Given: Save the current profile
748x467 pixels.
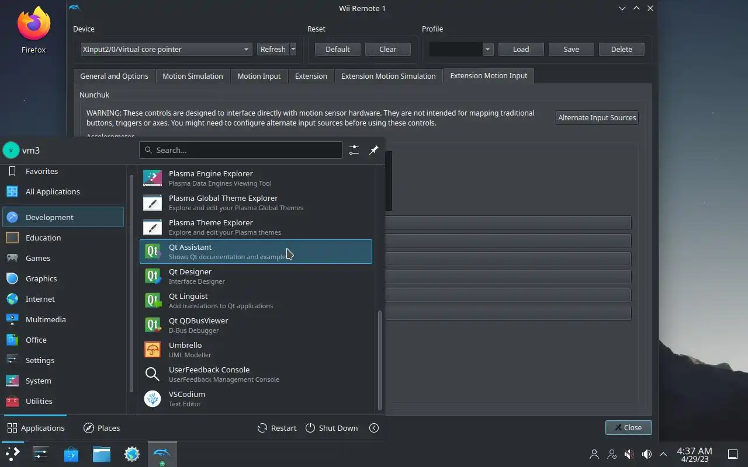Looking at the screenshot, I should coord(572,50).
